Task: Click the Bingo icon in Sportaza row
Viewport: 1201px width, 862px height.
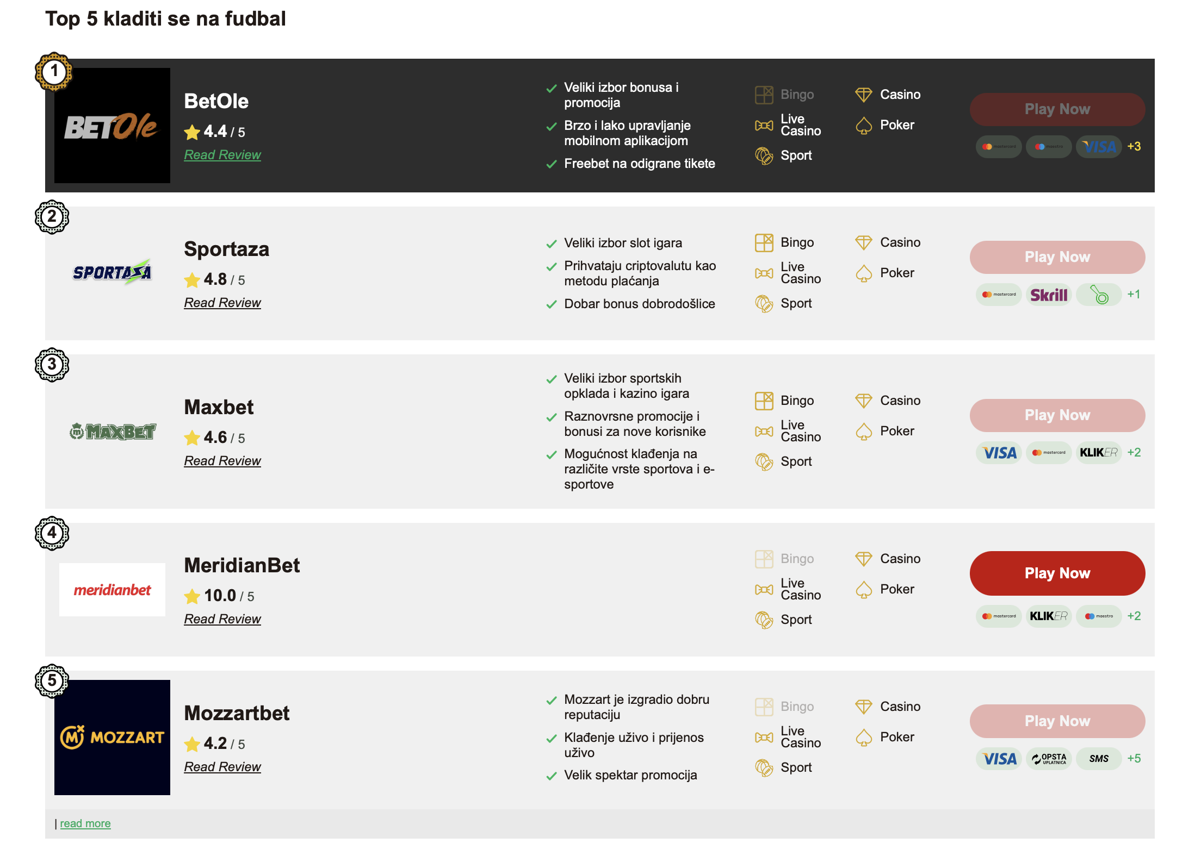Action: point(764,243)
